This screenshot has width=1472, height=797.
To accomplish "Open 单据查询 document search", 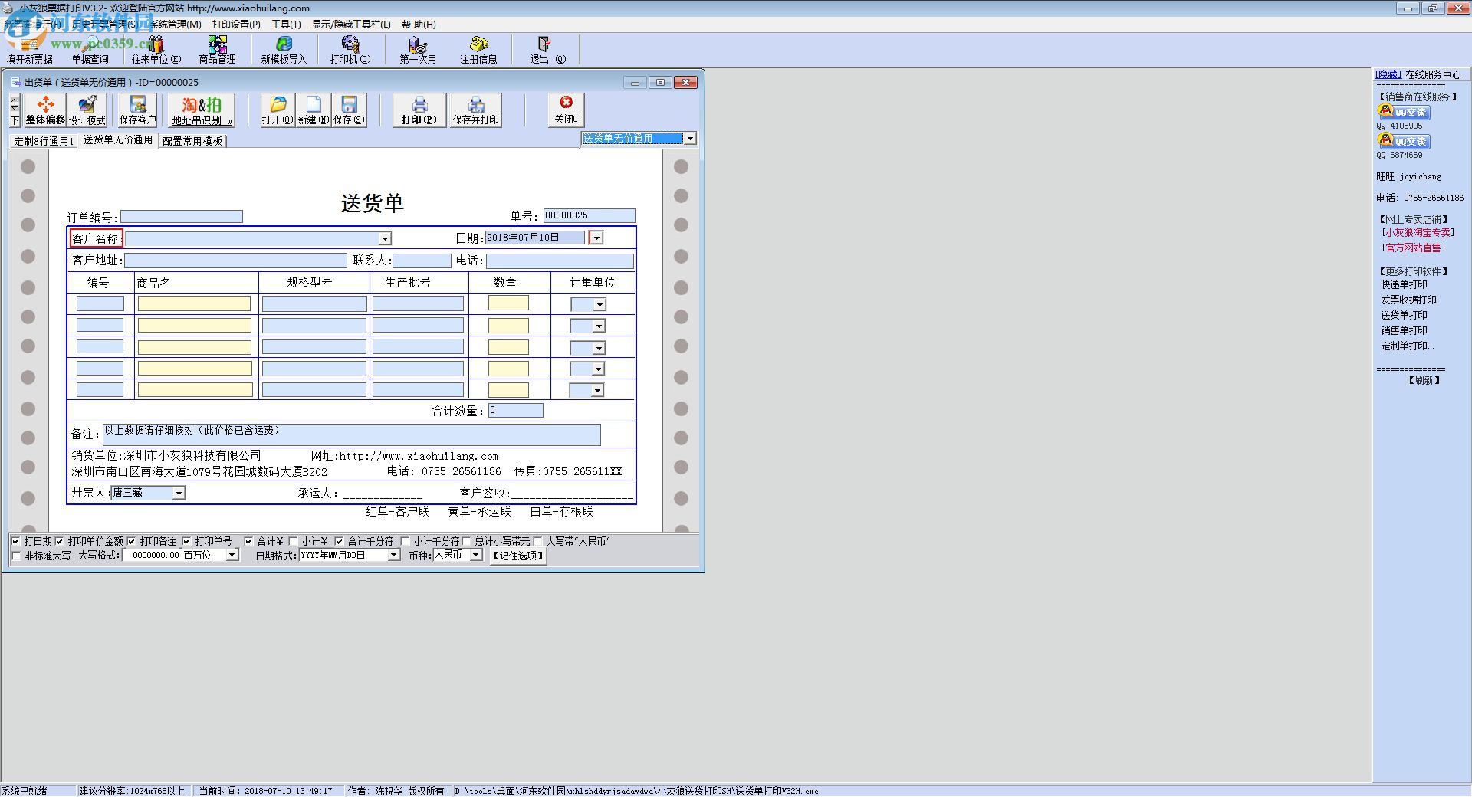I will (x=90, y=51).
